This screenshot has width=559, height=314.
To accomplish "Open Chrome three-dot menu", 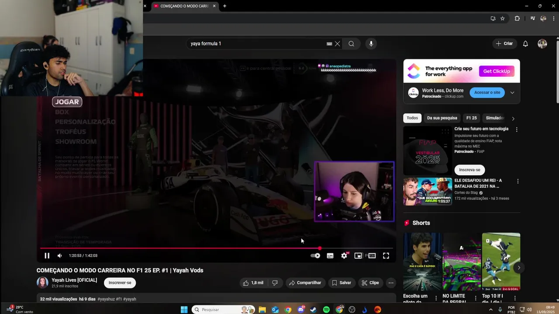I will [554, 18].
